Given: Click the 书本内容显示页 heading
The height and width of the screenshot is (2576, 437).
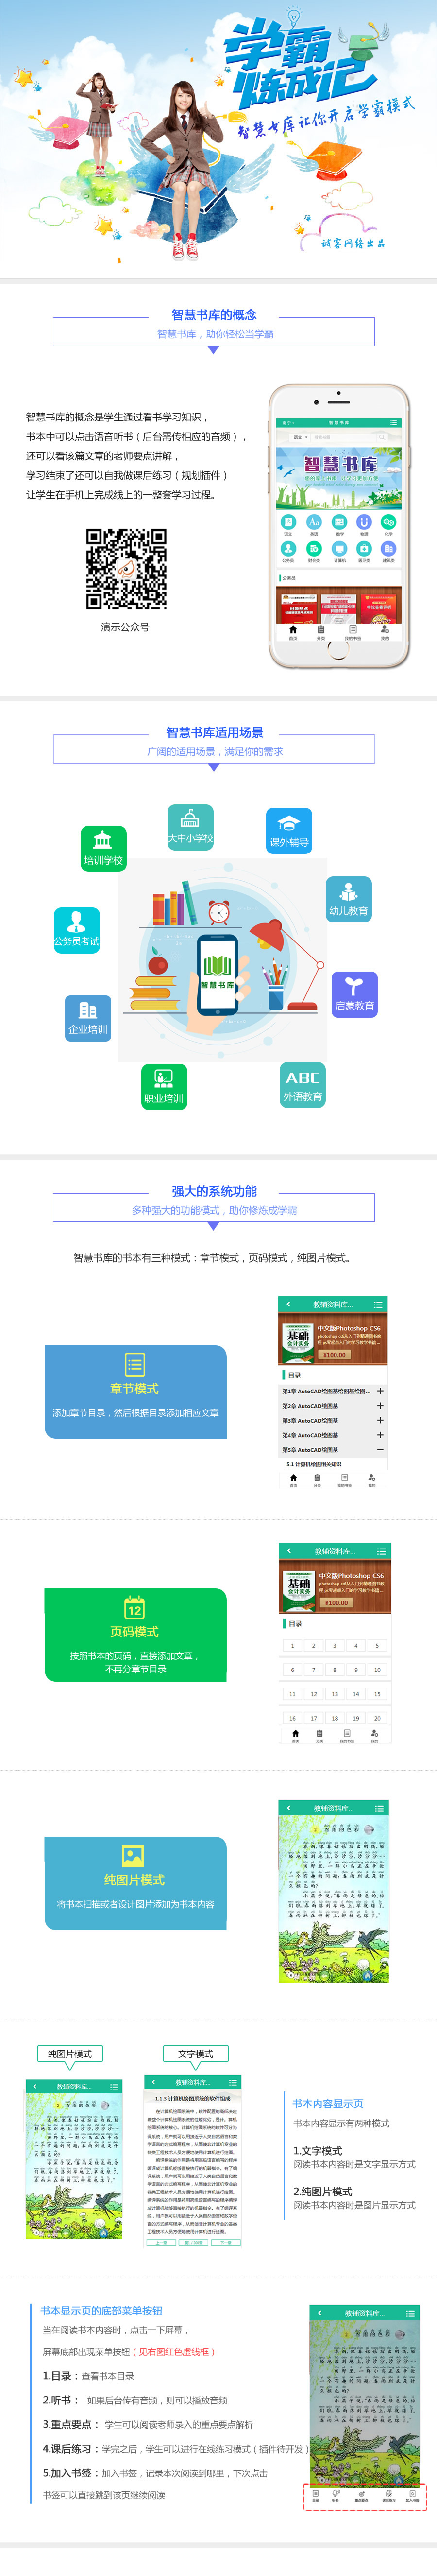Looking at the screenshot, I should (328, 2103).
